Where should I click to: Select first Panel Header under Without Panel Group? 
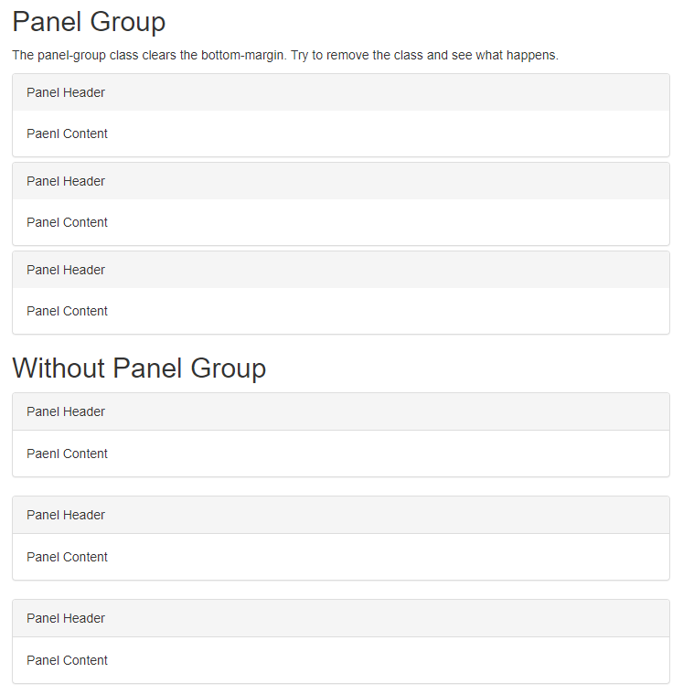pyautogui.click(x=66, y=411)
